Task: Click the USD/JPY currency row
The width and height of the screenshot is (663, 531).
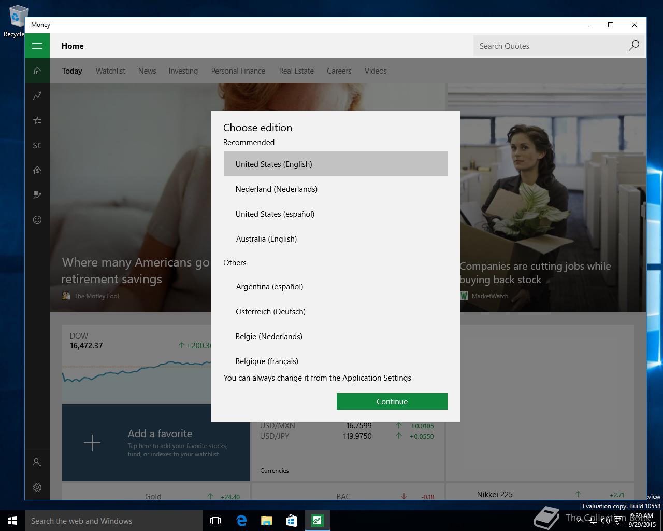Action: click(347, 436)
